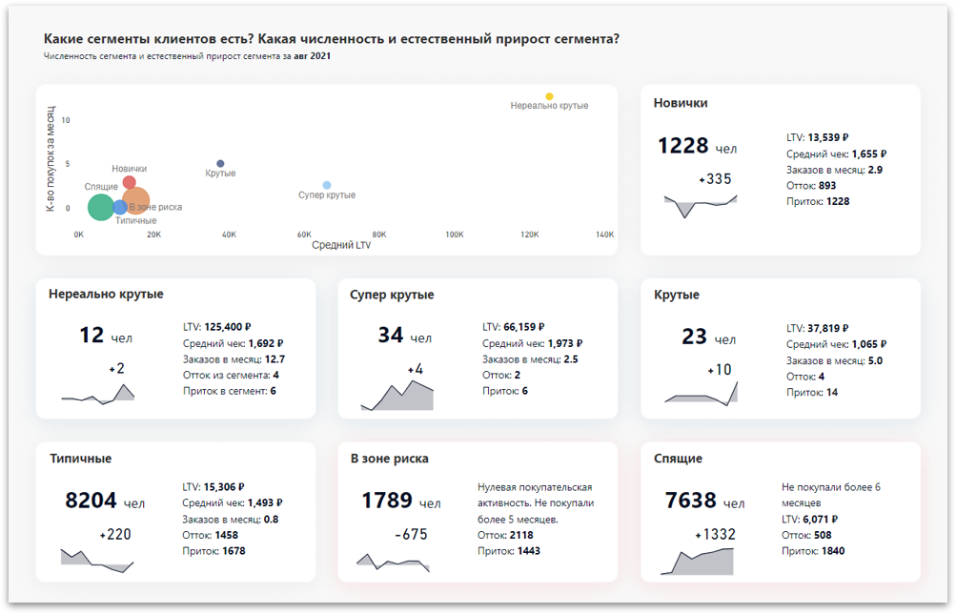This screenshot has width=956, height=614.
Task: Click the Супер крутые card sparkline chart
Action: coord(397,395)
